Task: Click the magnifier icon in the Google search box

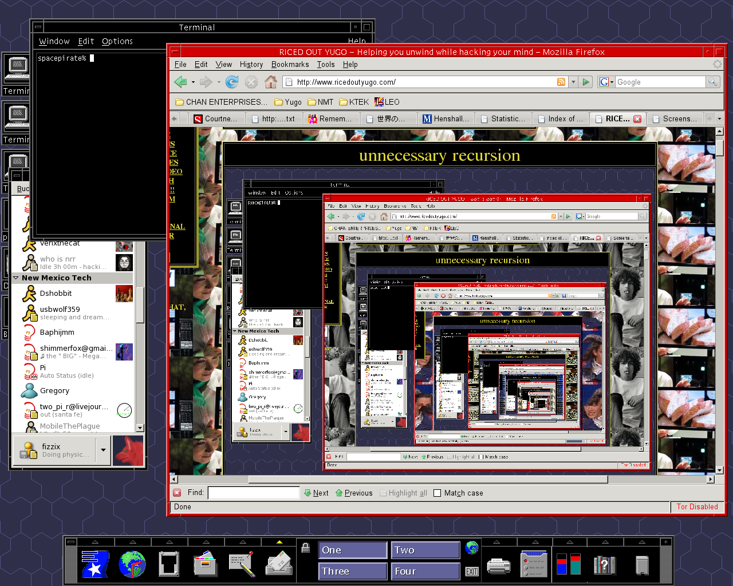Action: click(x=712, y=82)
